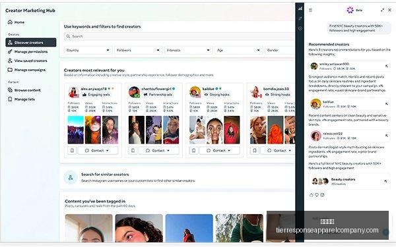Open Beauty creators list arrow
This screenshot has width=396, height=247.
pos(385,181)
